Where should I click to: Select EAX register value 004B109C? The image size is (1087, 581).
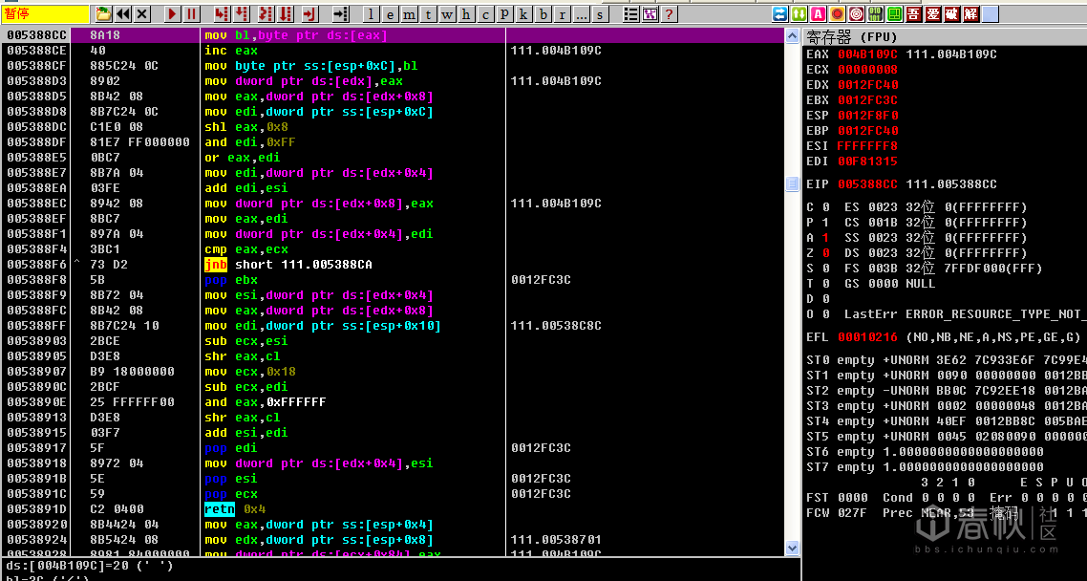pos(868,54)
